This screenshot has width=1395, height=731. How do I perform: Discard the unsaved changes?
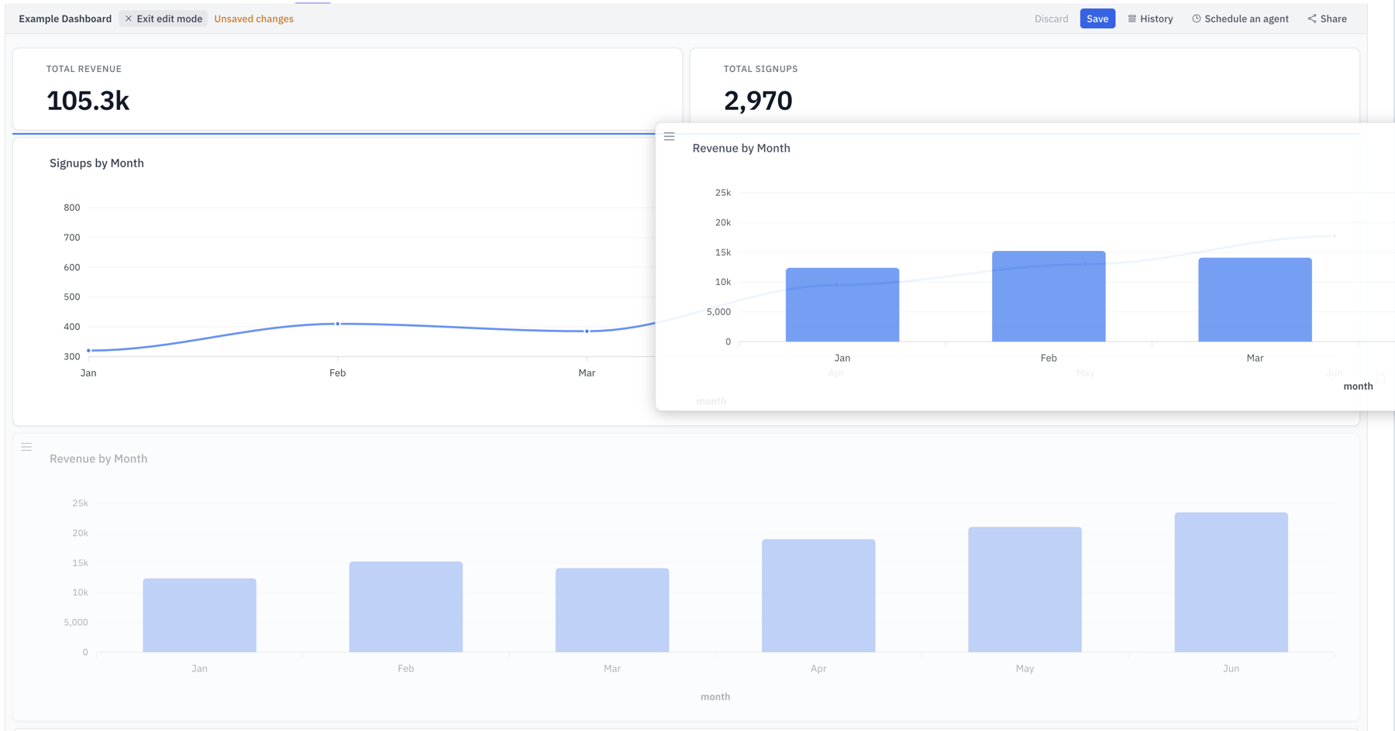(x=1051, y=19)
